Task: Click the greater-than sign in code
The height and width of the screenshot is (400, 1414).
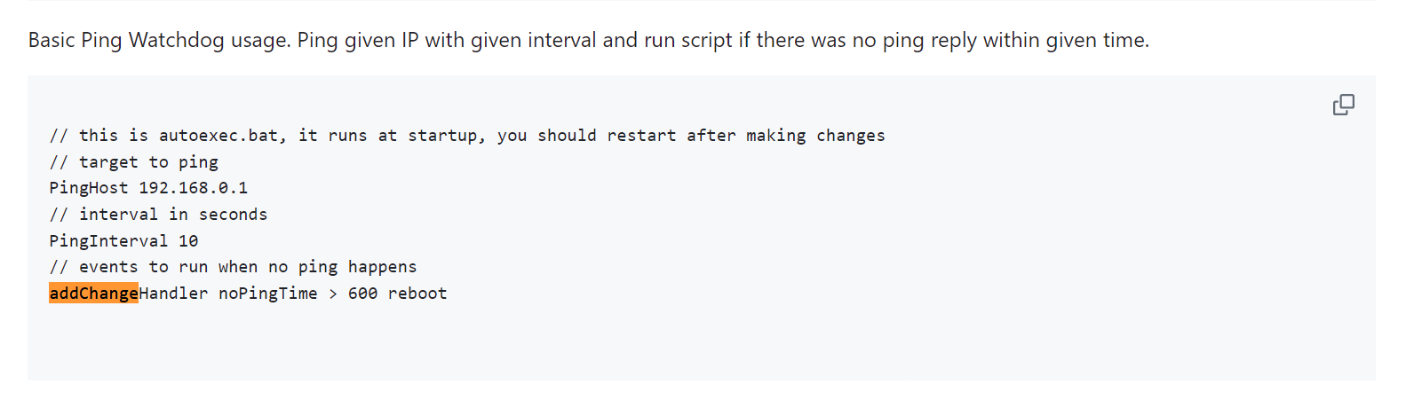Action: coord(333,294)
